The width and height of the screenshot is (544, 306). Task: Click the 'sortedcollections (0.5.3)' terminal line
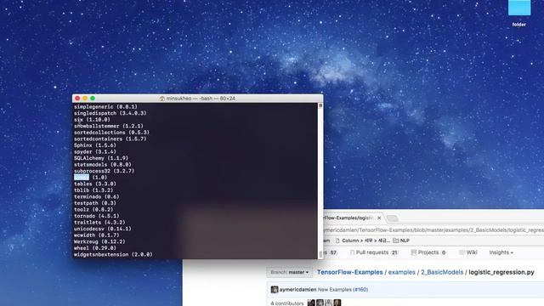(x=111, y=133)
